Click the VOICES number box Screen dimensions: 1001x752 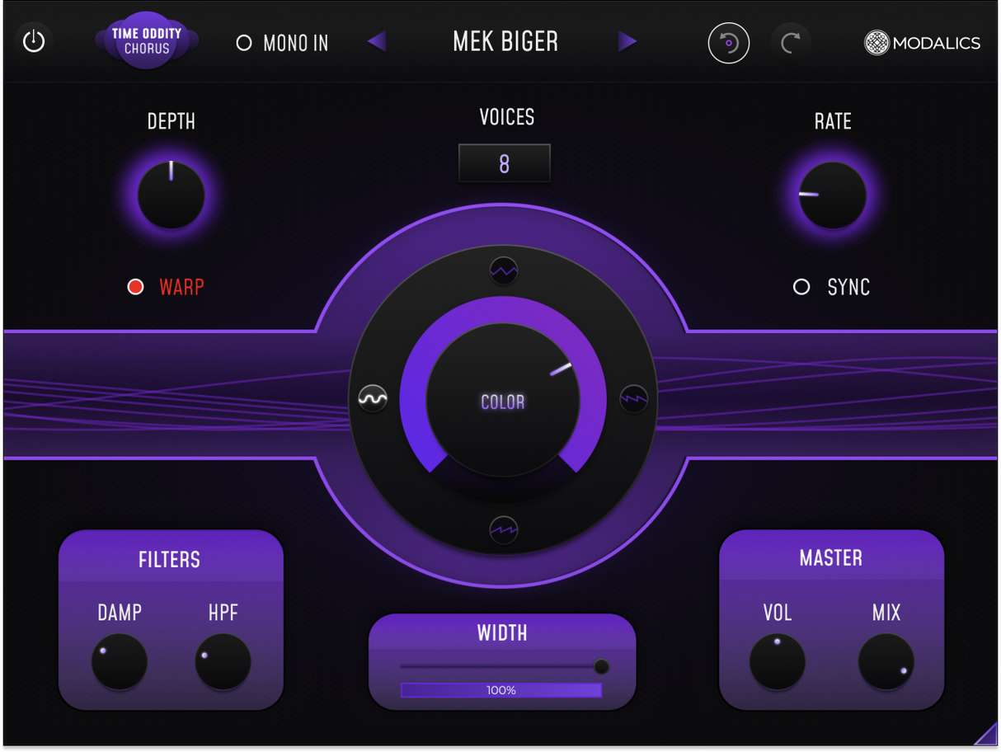tap(504, 163)
